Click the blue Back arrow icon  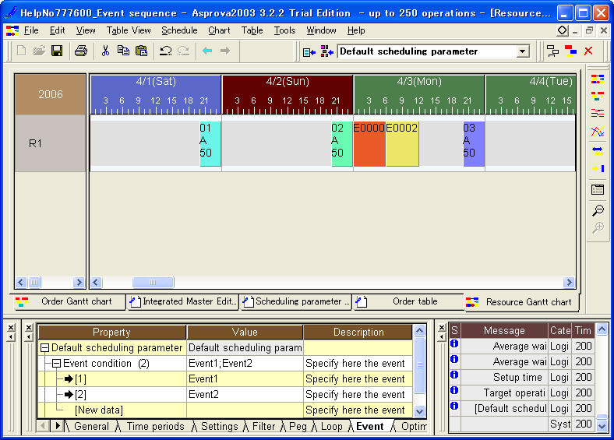click(x=207, y=51)
